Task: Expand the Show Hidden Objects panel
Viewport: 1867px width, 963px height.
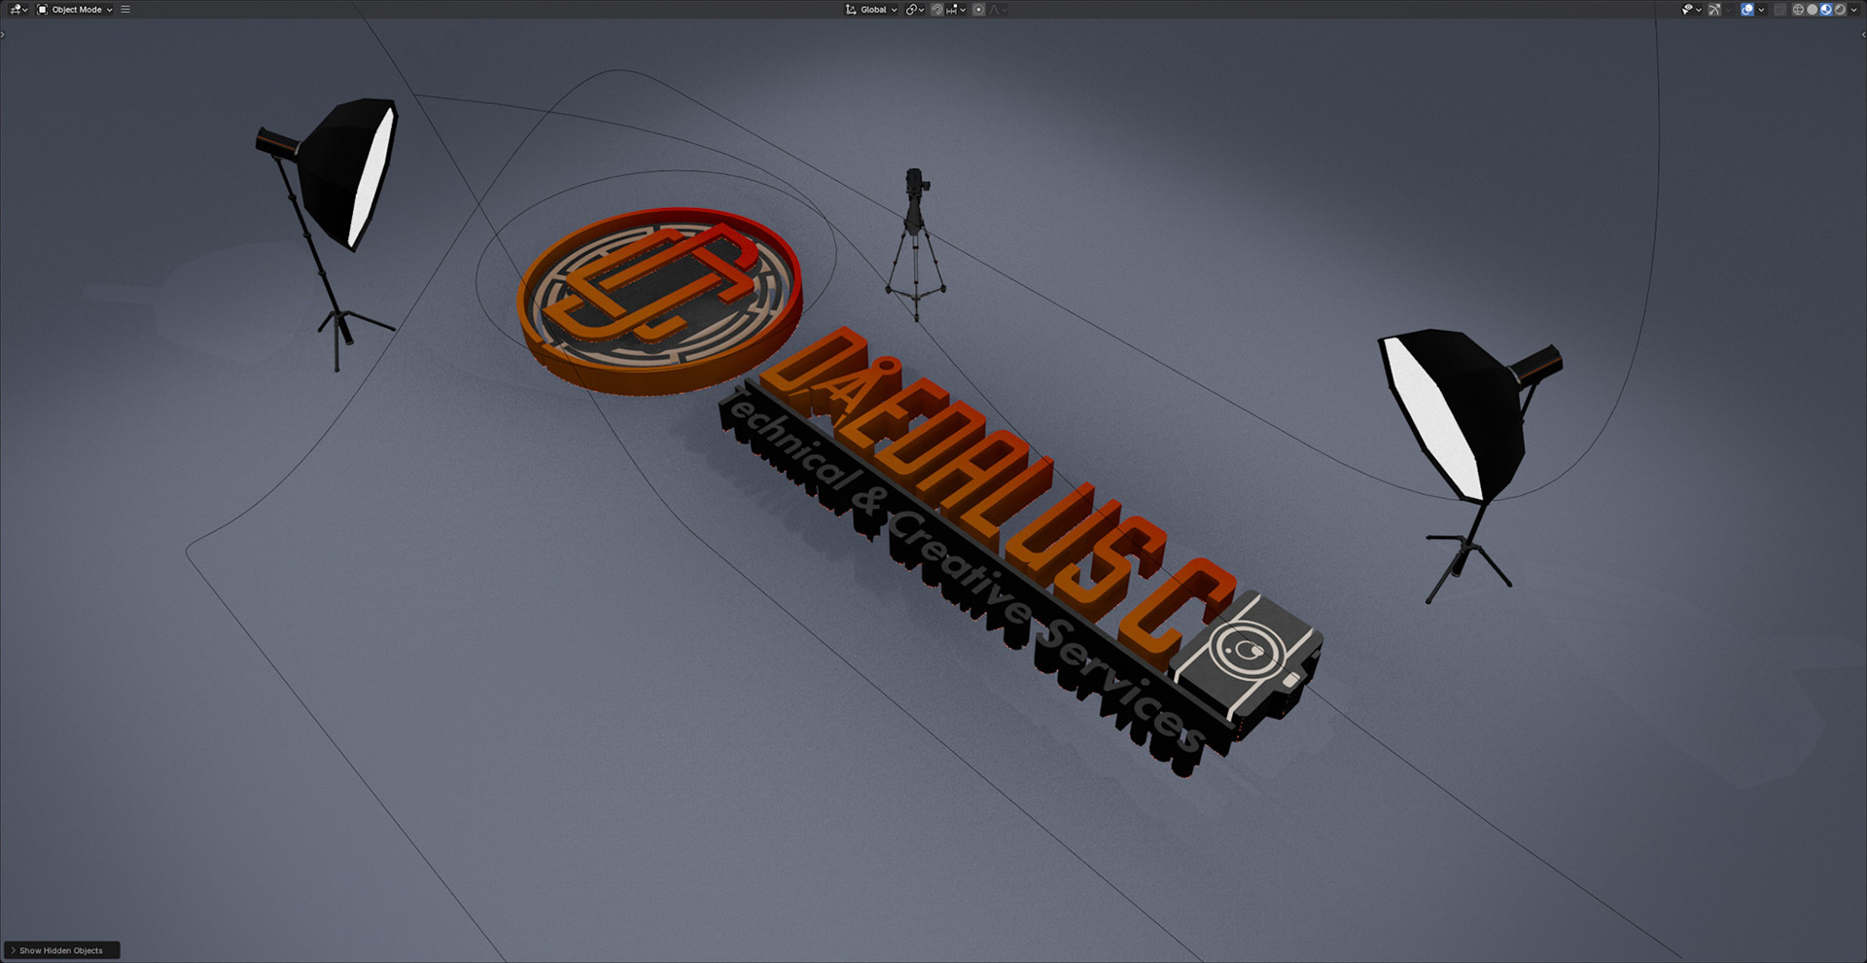Action: click(x=61, y=950)
